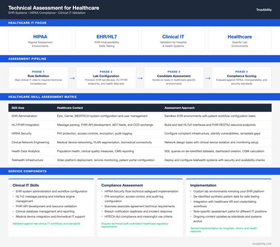280x247 pixels.
Task: Click the Assessment Pipeline section header
Action: tap(27, 59)
